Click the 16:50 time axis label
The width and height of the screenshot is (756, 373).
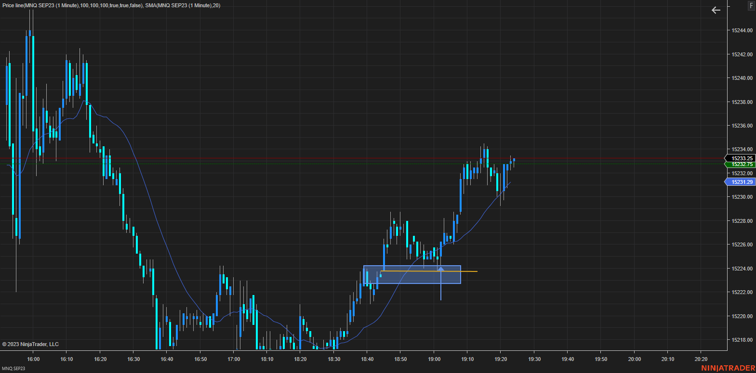(x=200, y=359)
